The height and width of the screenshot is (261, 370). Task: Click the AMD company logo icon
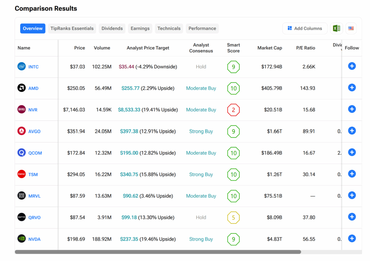[22, 88]
